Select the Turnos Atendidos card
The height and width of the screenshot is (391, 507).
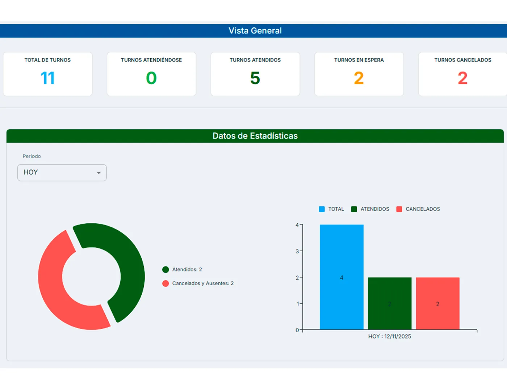(255, 74)
